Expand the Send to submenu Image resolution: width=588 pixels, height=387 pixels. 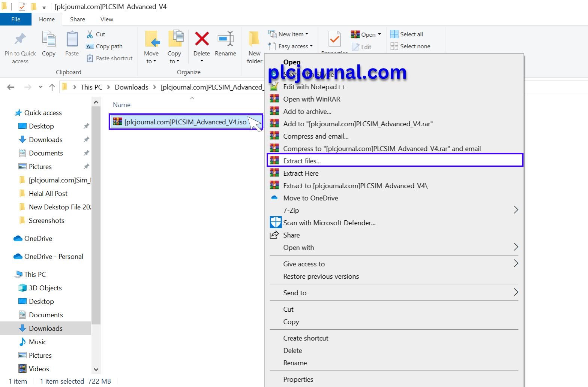(x=516, y=292)
